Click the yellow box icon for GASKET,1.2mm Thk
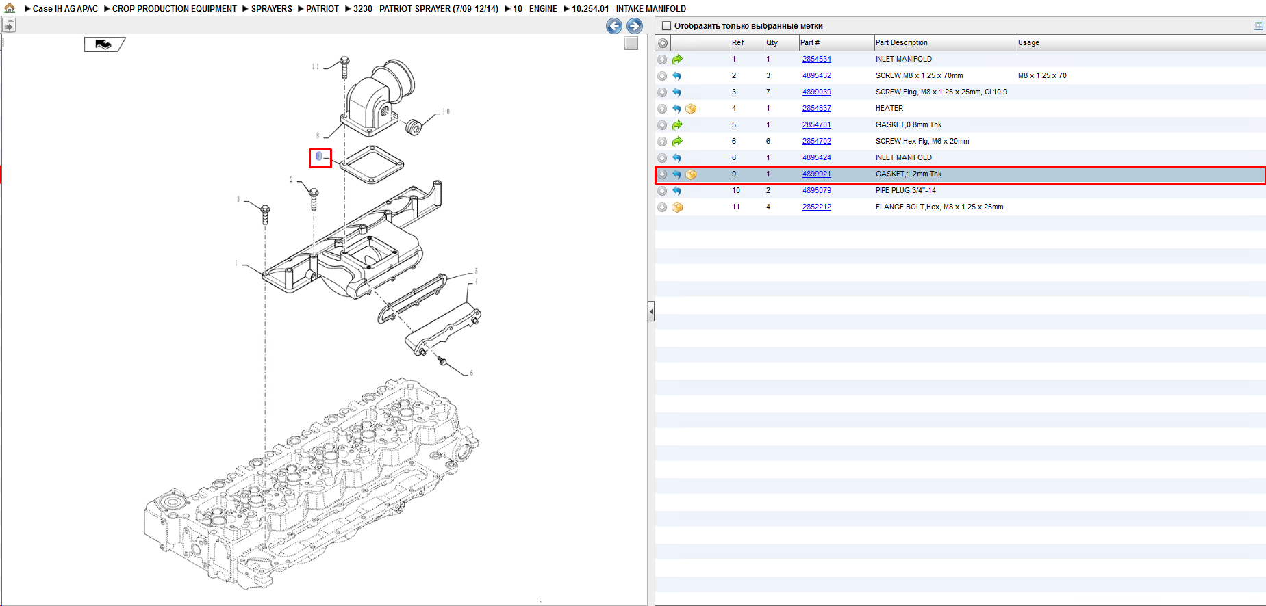 click(x=692, y=174)
